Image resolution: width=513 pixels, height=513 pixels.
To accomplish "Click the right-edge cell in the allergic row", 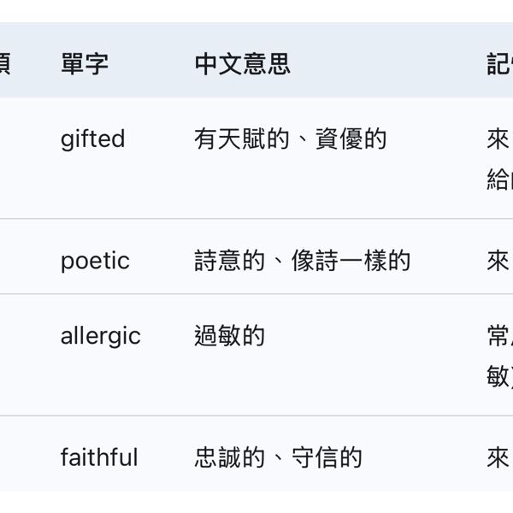I will [x=498, y=355].
